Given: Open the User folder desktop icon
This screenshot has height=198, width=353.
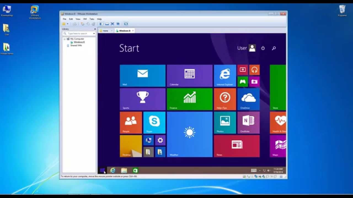Looking at the screenshot, I should 6,30.
